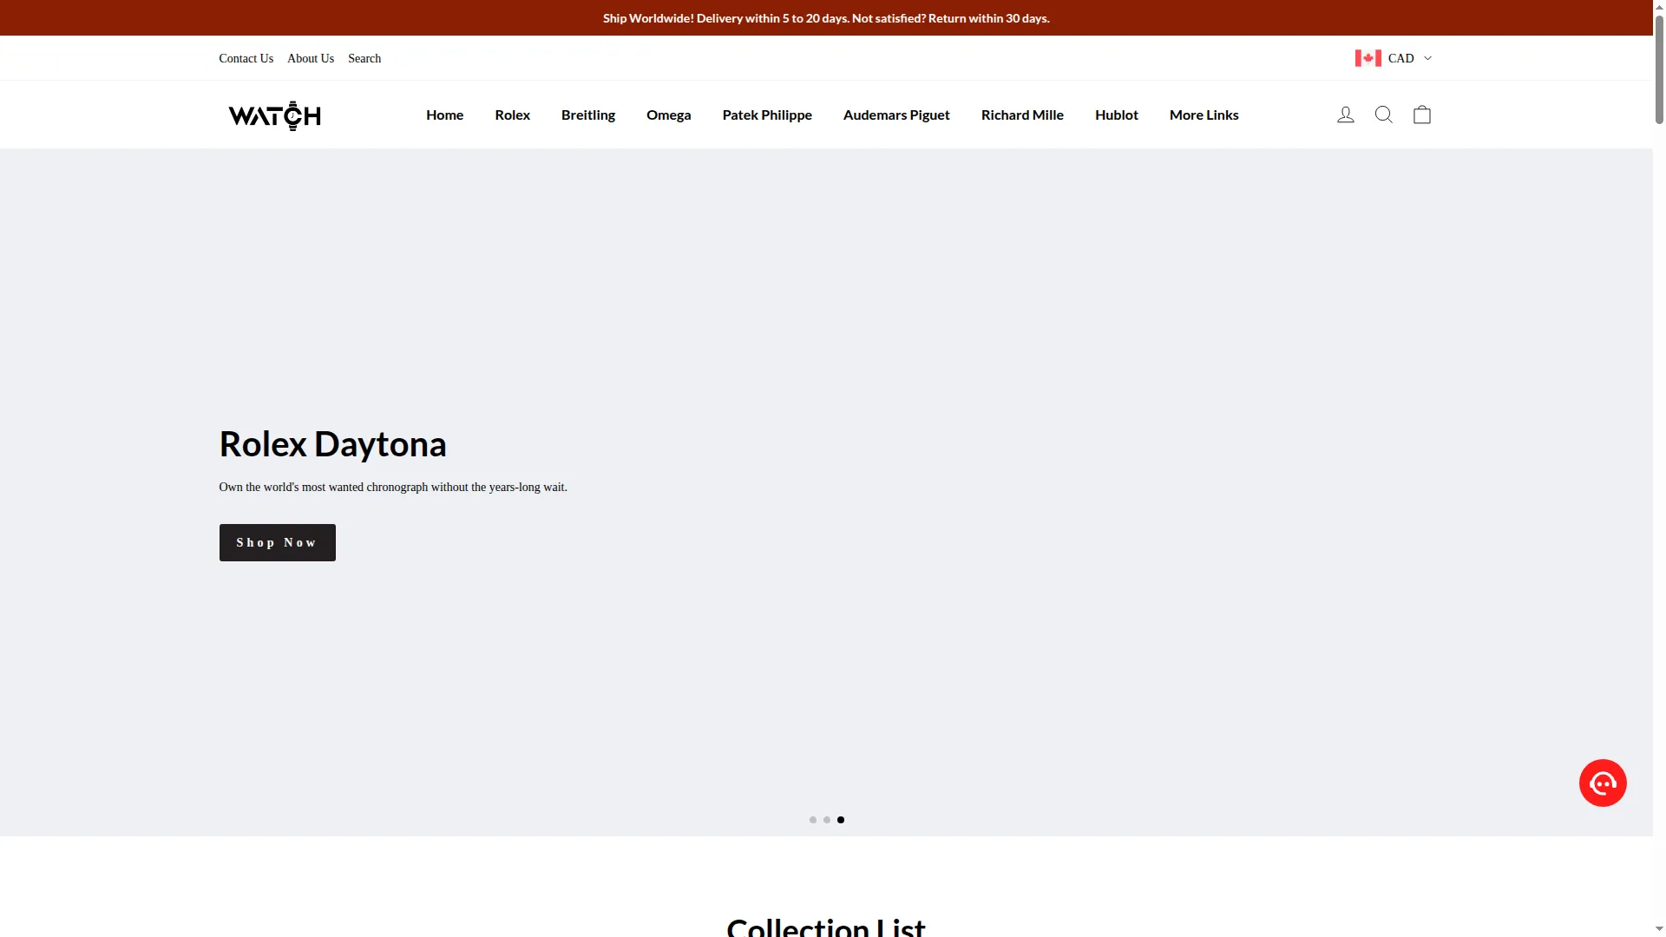
Task: Click the Shop Now button
Action: click(x=277, y=542)
